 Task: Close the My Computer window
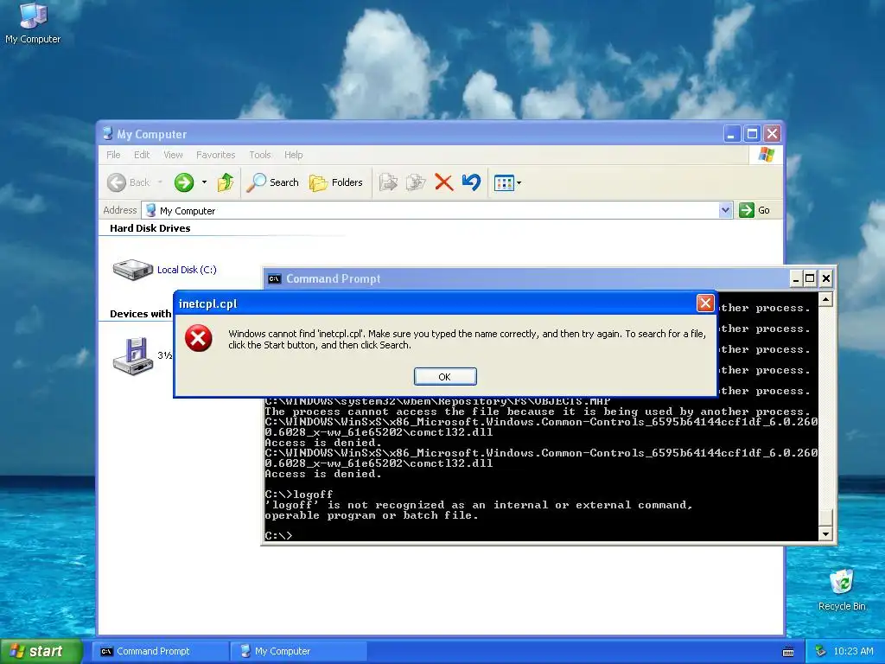click(772, 134)
